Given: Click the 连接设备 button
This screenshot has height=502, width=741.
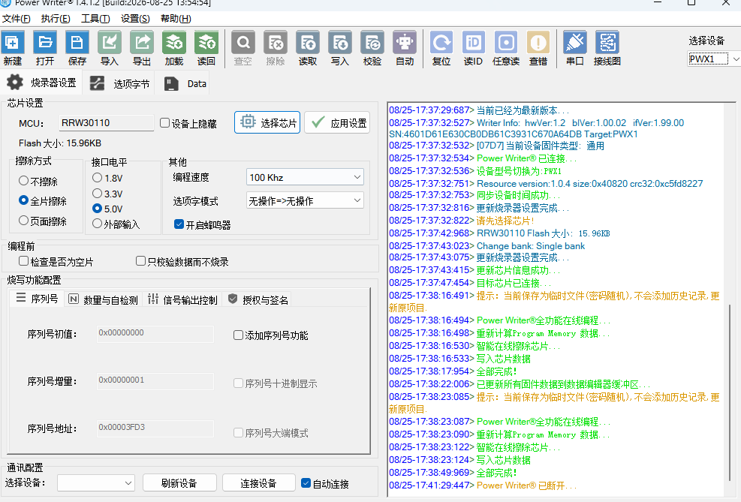Looking at the screenshot, I should 258,483.
